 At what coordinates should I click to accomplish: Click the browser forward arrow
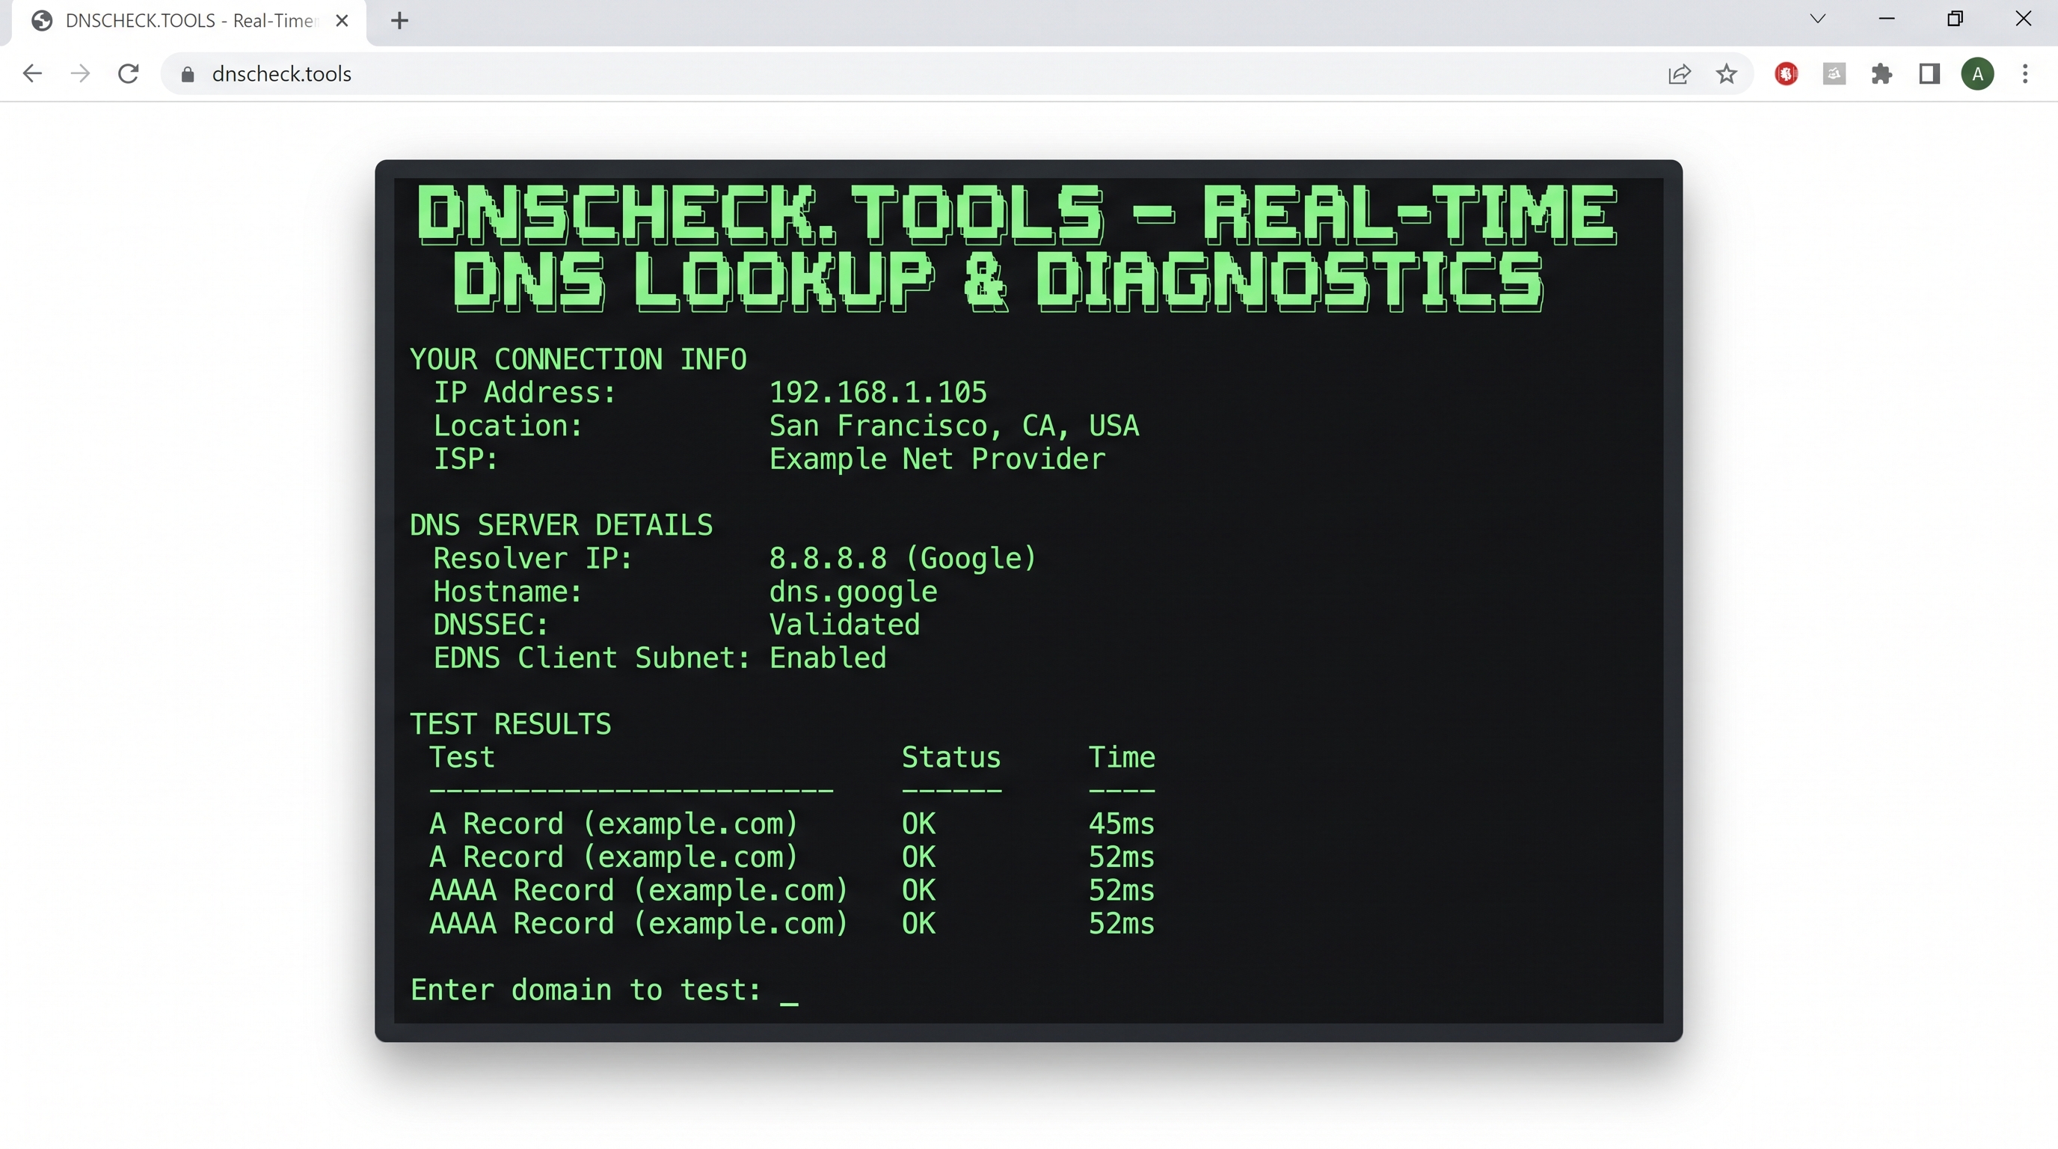click(80, 73)
